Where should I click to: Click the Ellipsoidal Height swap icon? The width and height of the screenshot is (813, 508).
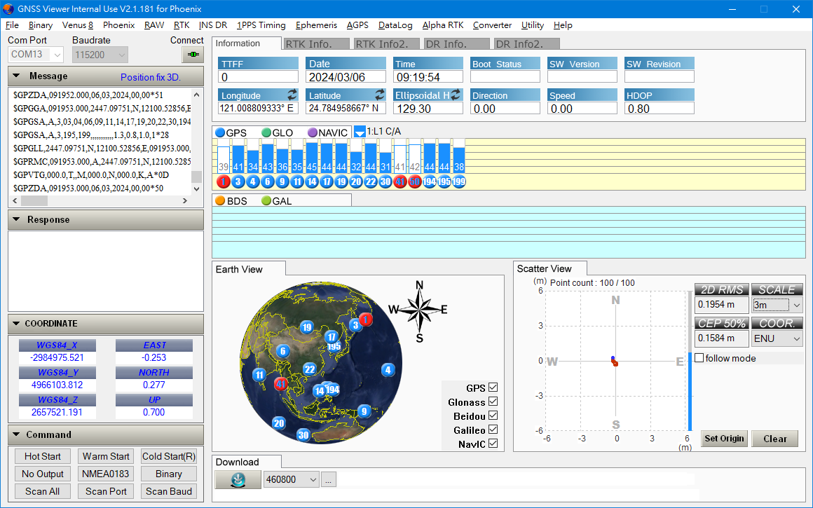pyautogui.click(x=456, y=95)
